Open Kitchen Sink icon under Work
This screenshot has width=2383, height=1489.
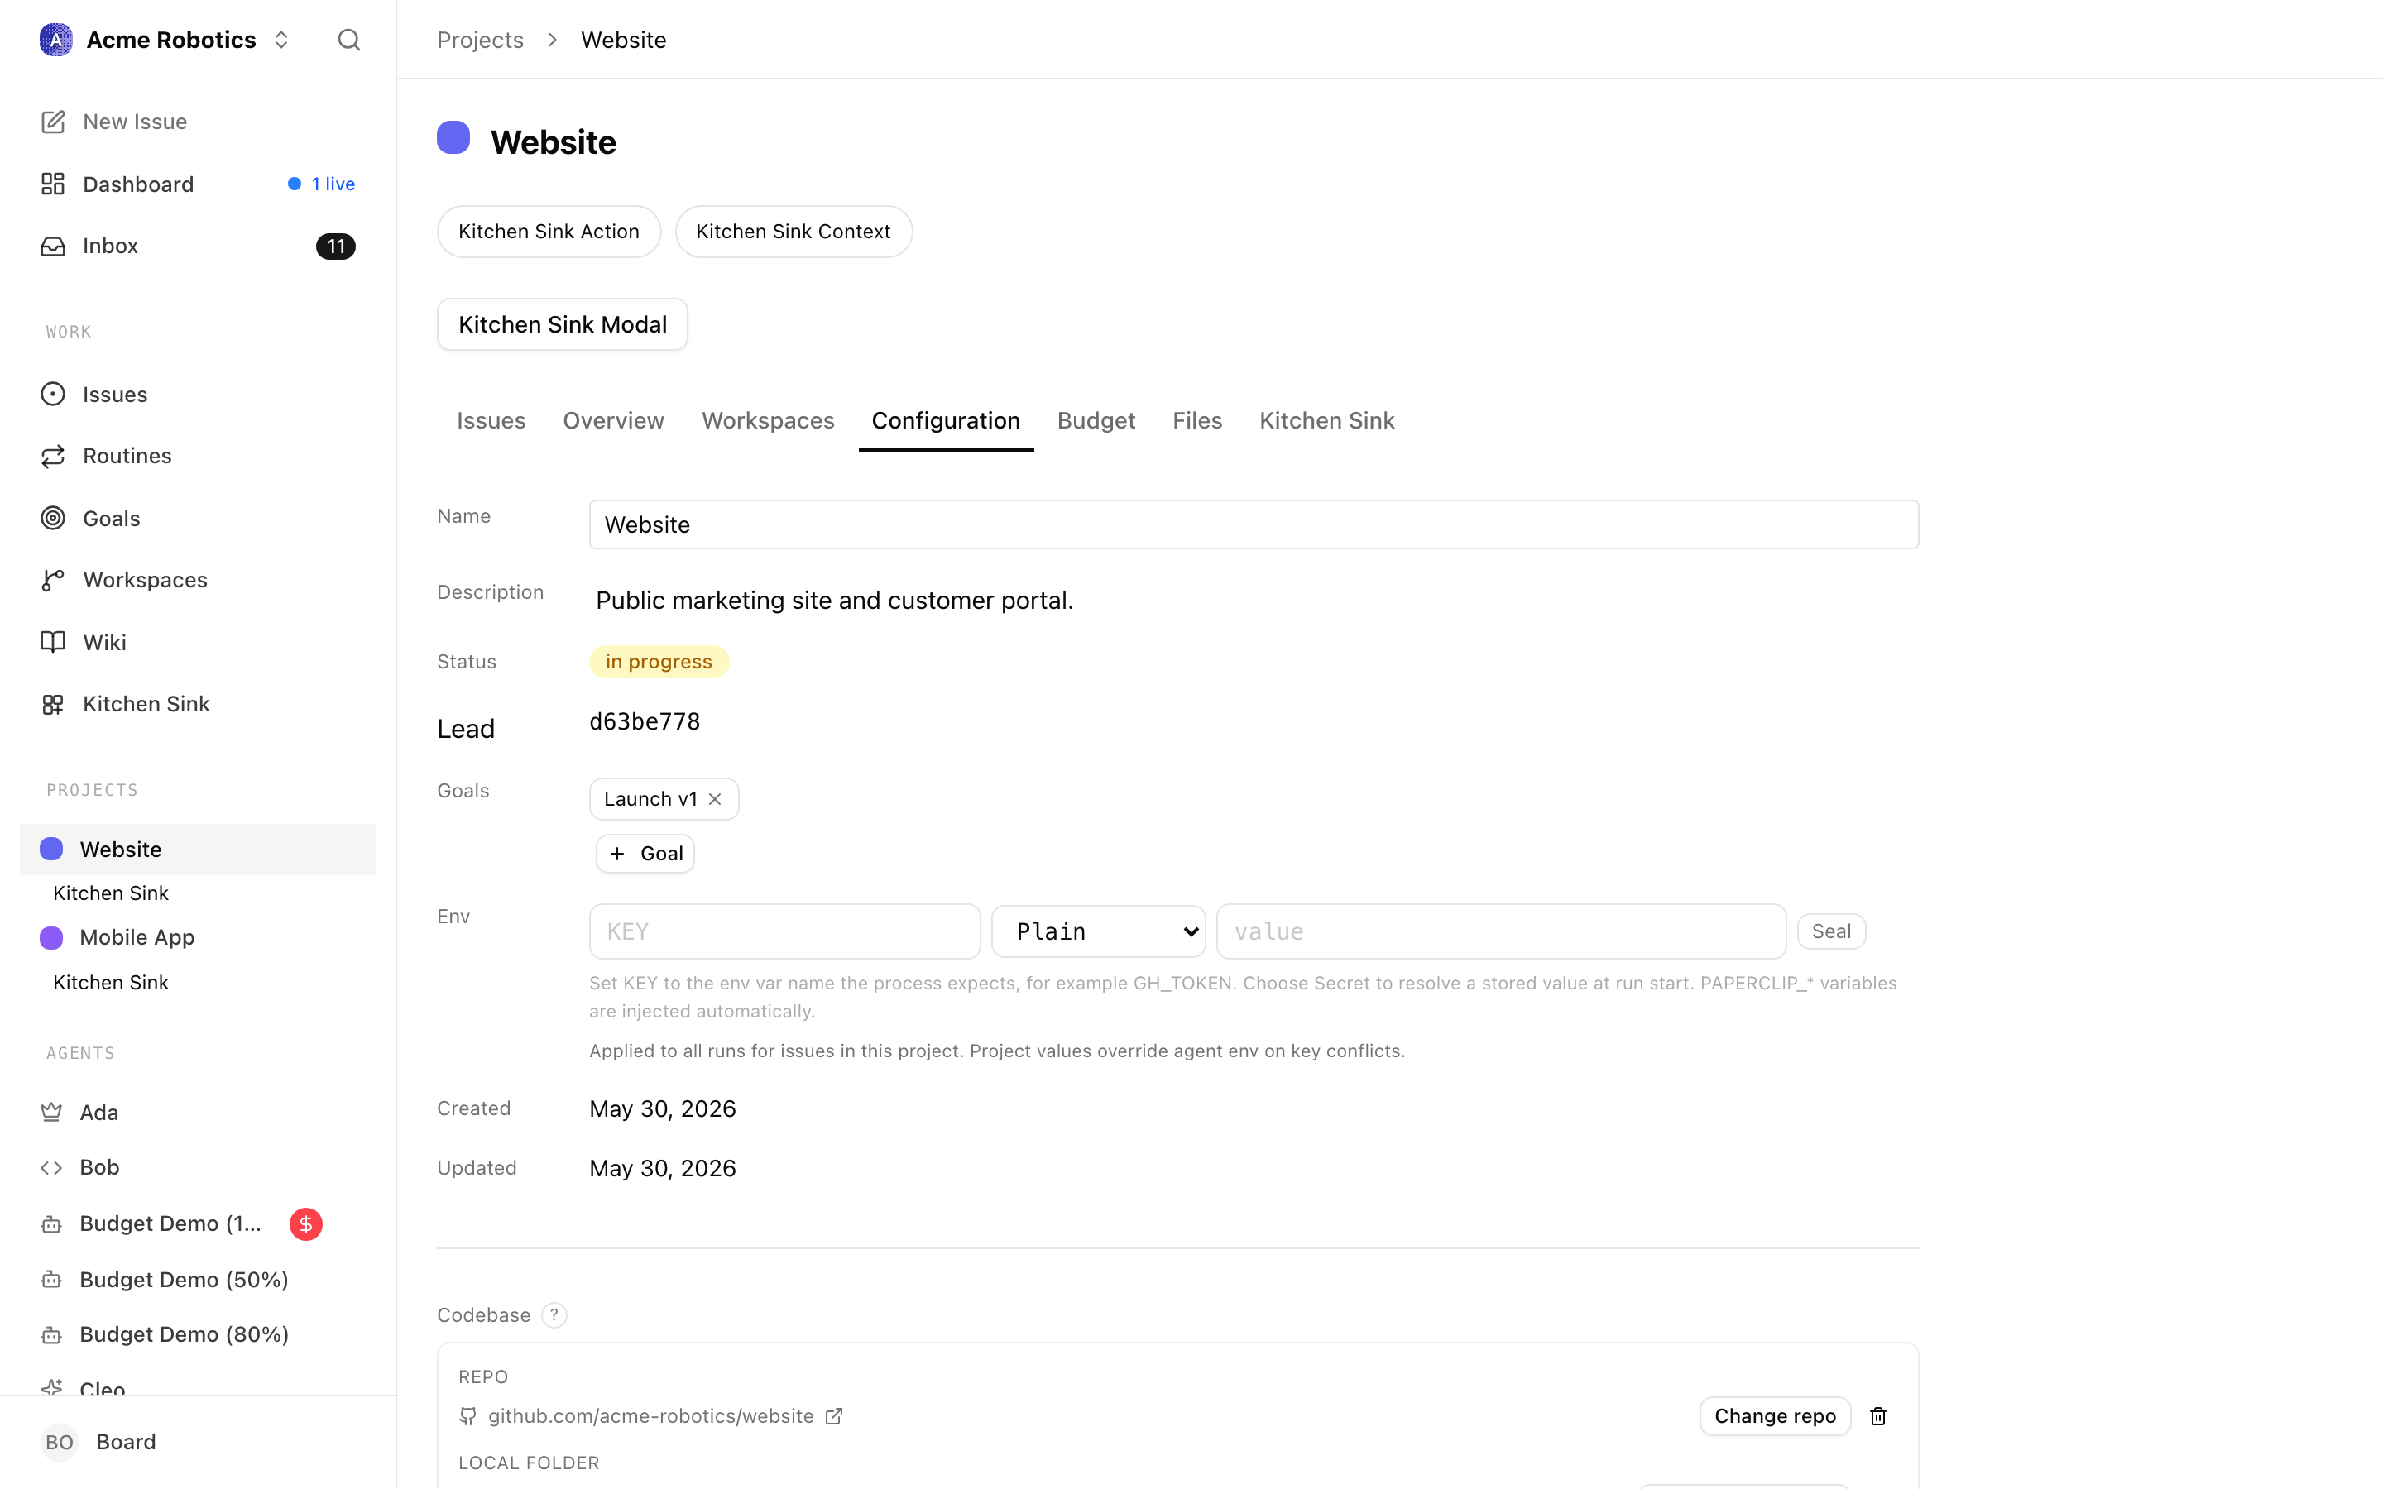53,704
